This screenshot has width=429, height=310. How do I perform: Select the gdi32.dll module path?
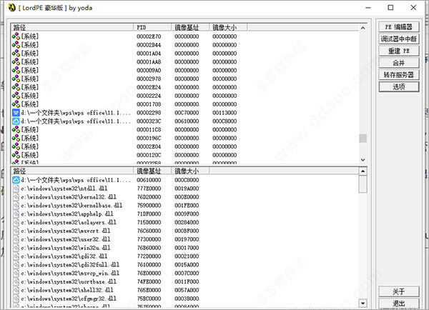click(64, 256)
